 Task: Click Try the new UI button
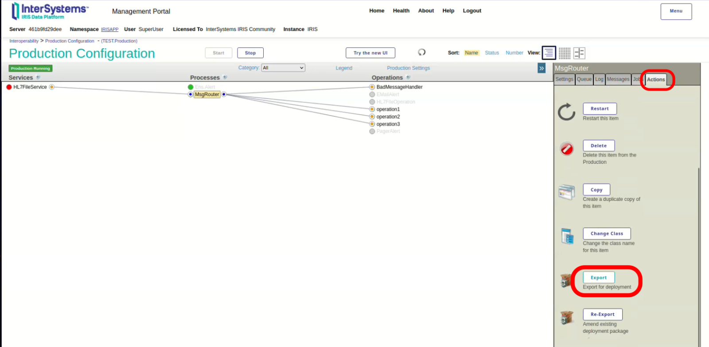(x=370, y=53)
